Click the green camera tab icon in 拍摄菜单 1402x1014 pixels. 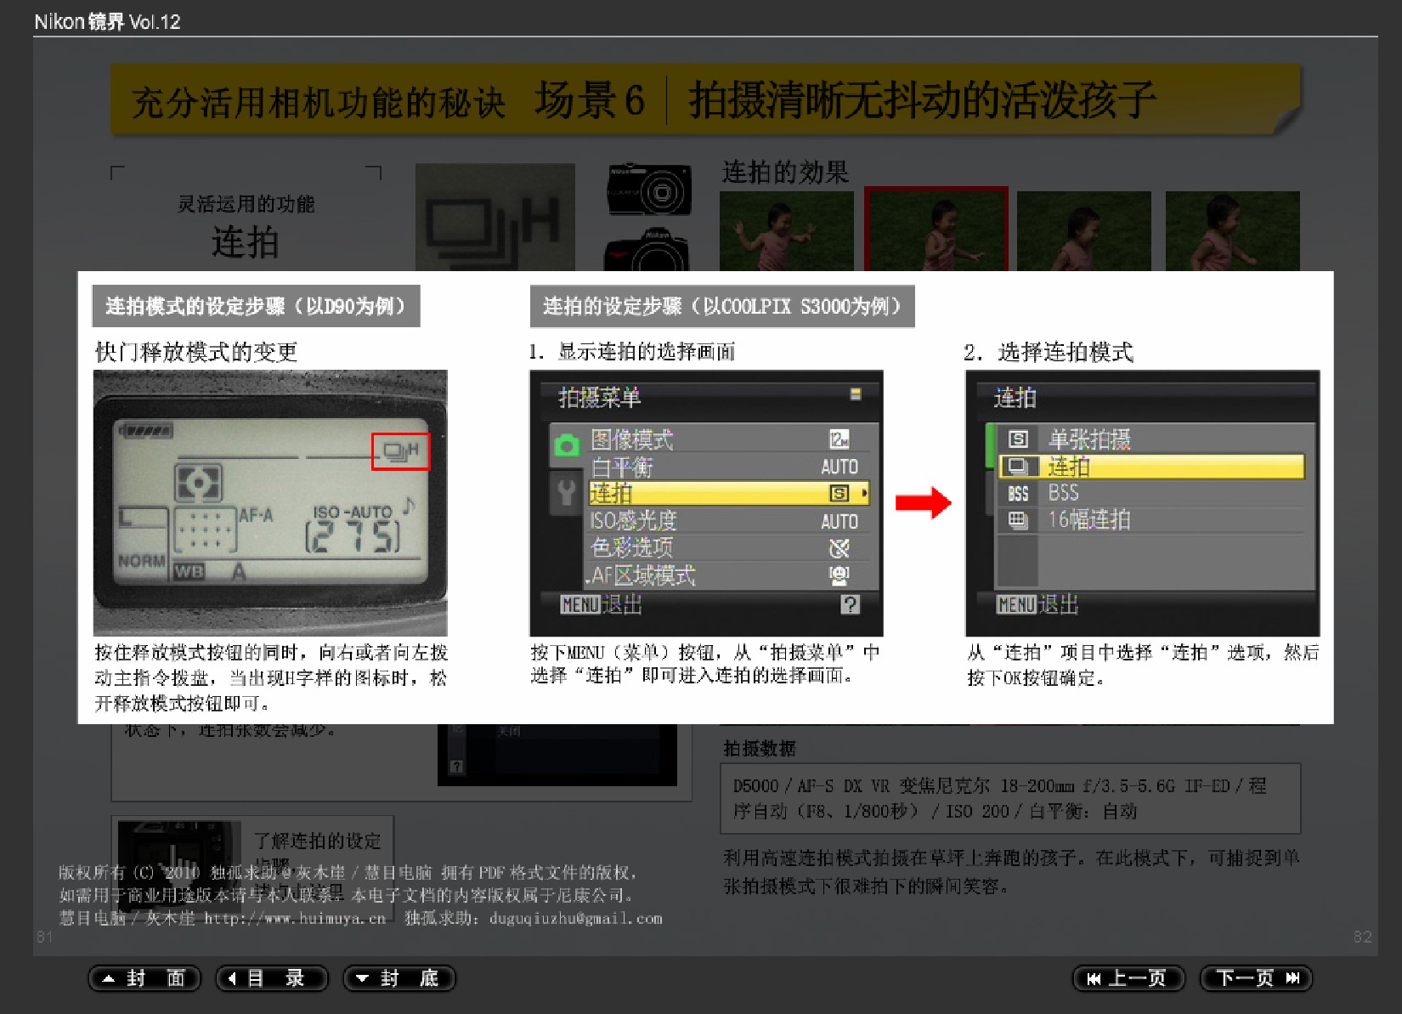566,444
